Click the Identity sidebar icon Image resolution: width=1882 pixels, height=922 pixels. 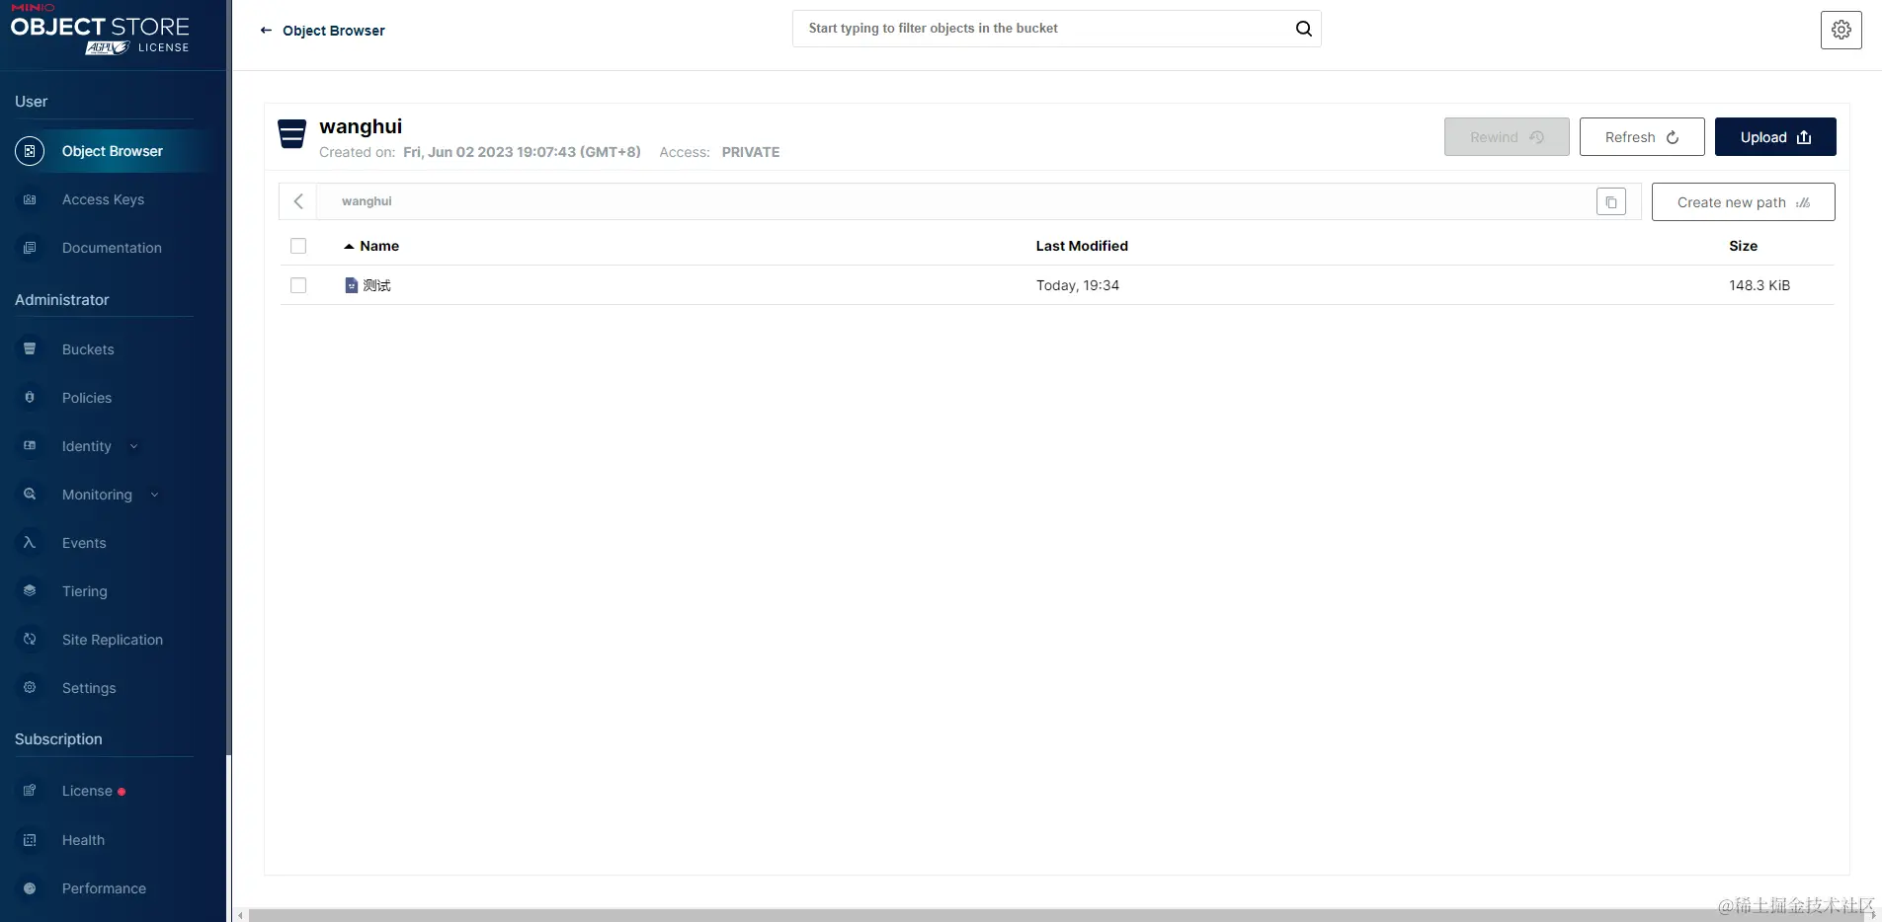30,445
